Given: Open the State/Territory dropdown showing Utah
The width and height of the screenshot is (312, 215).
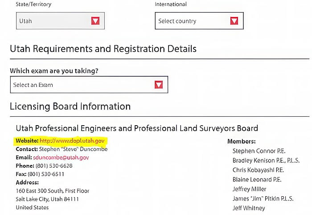Looking at the screenshot, I should 60,21.
